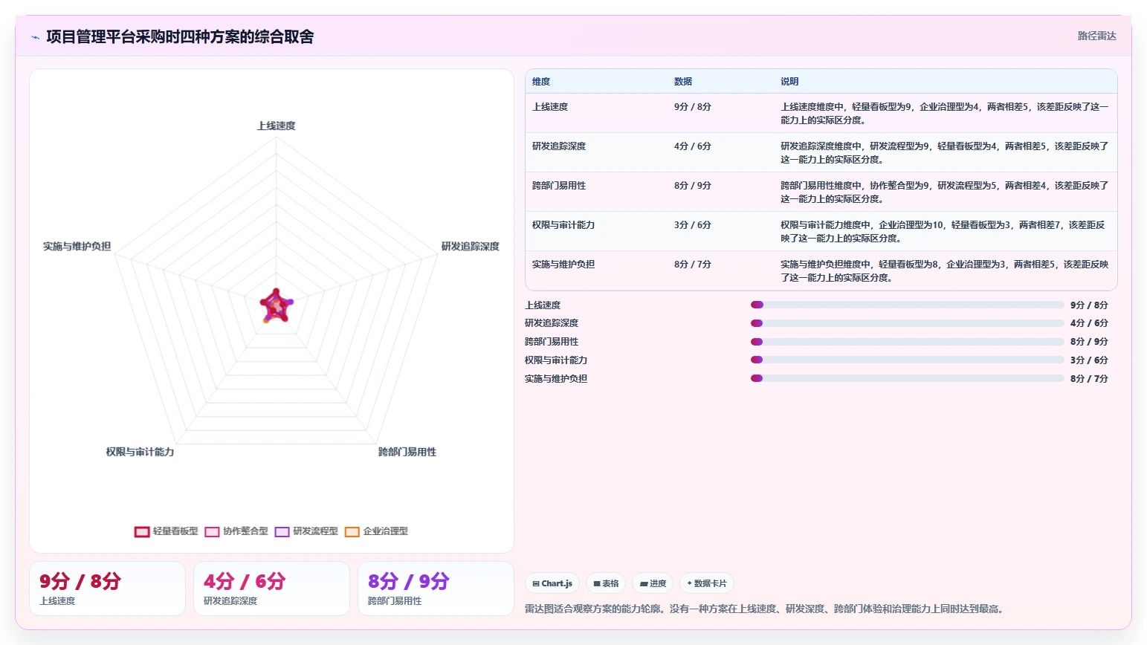Click radar axis label 跨部门易用性
The width and height of the screenshot is (1147, 645).
point(407,452)
